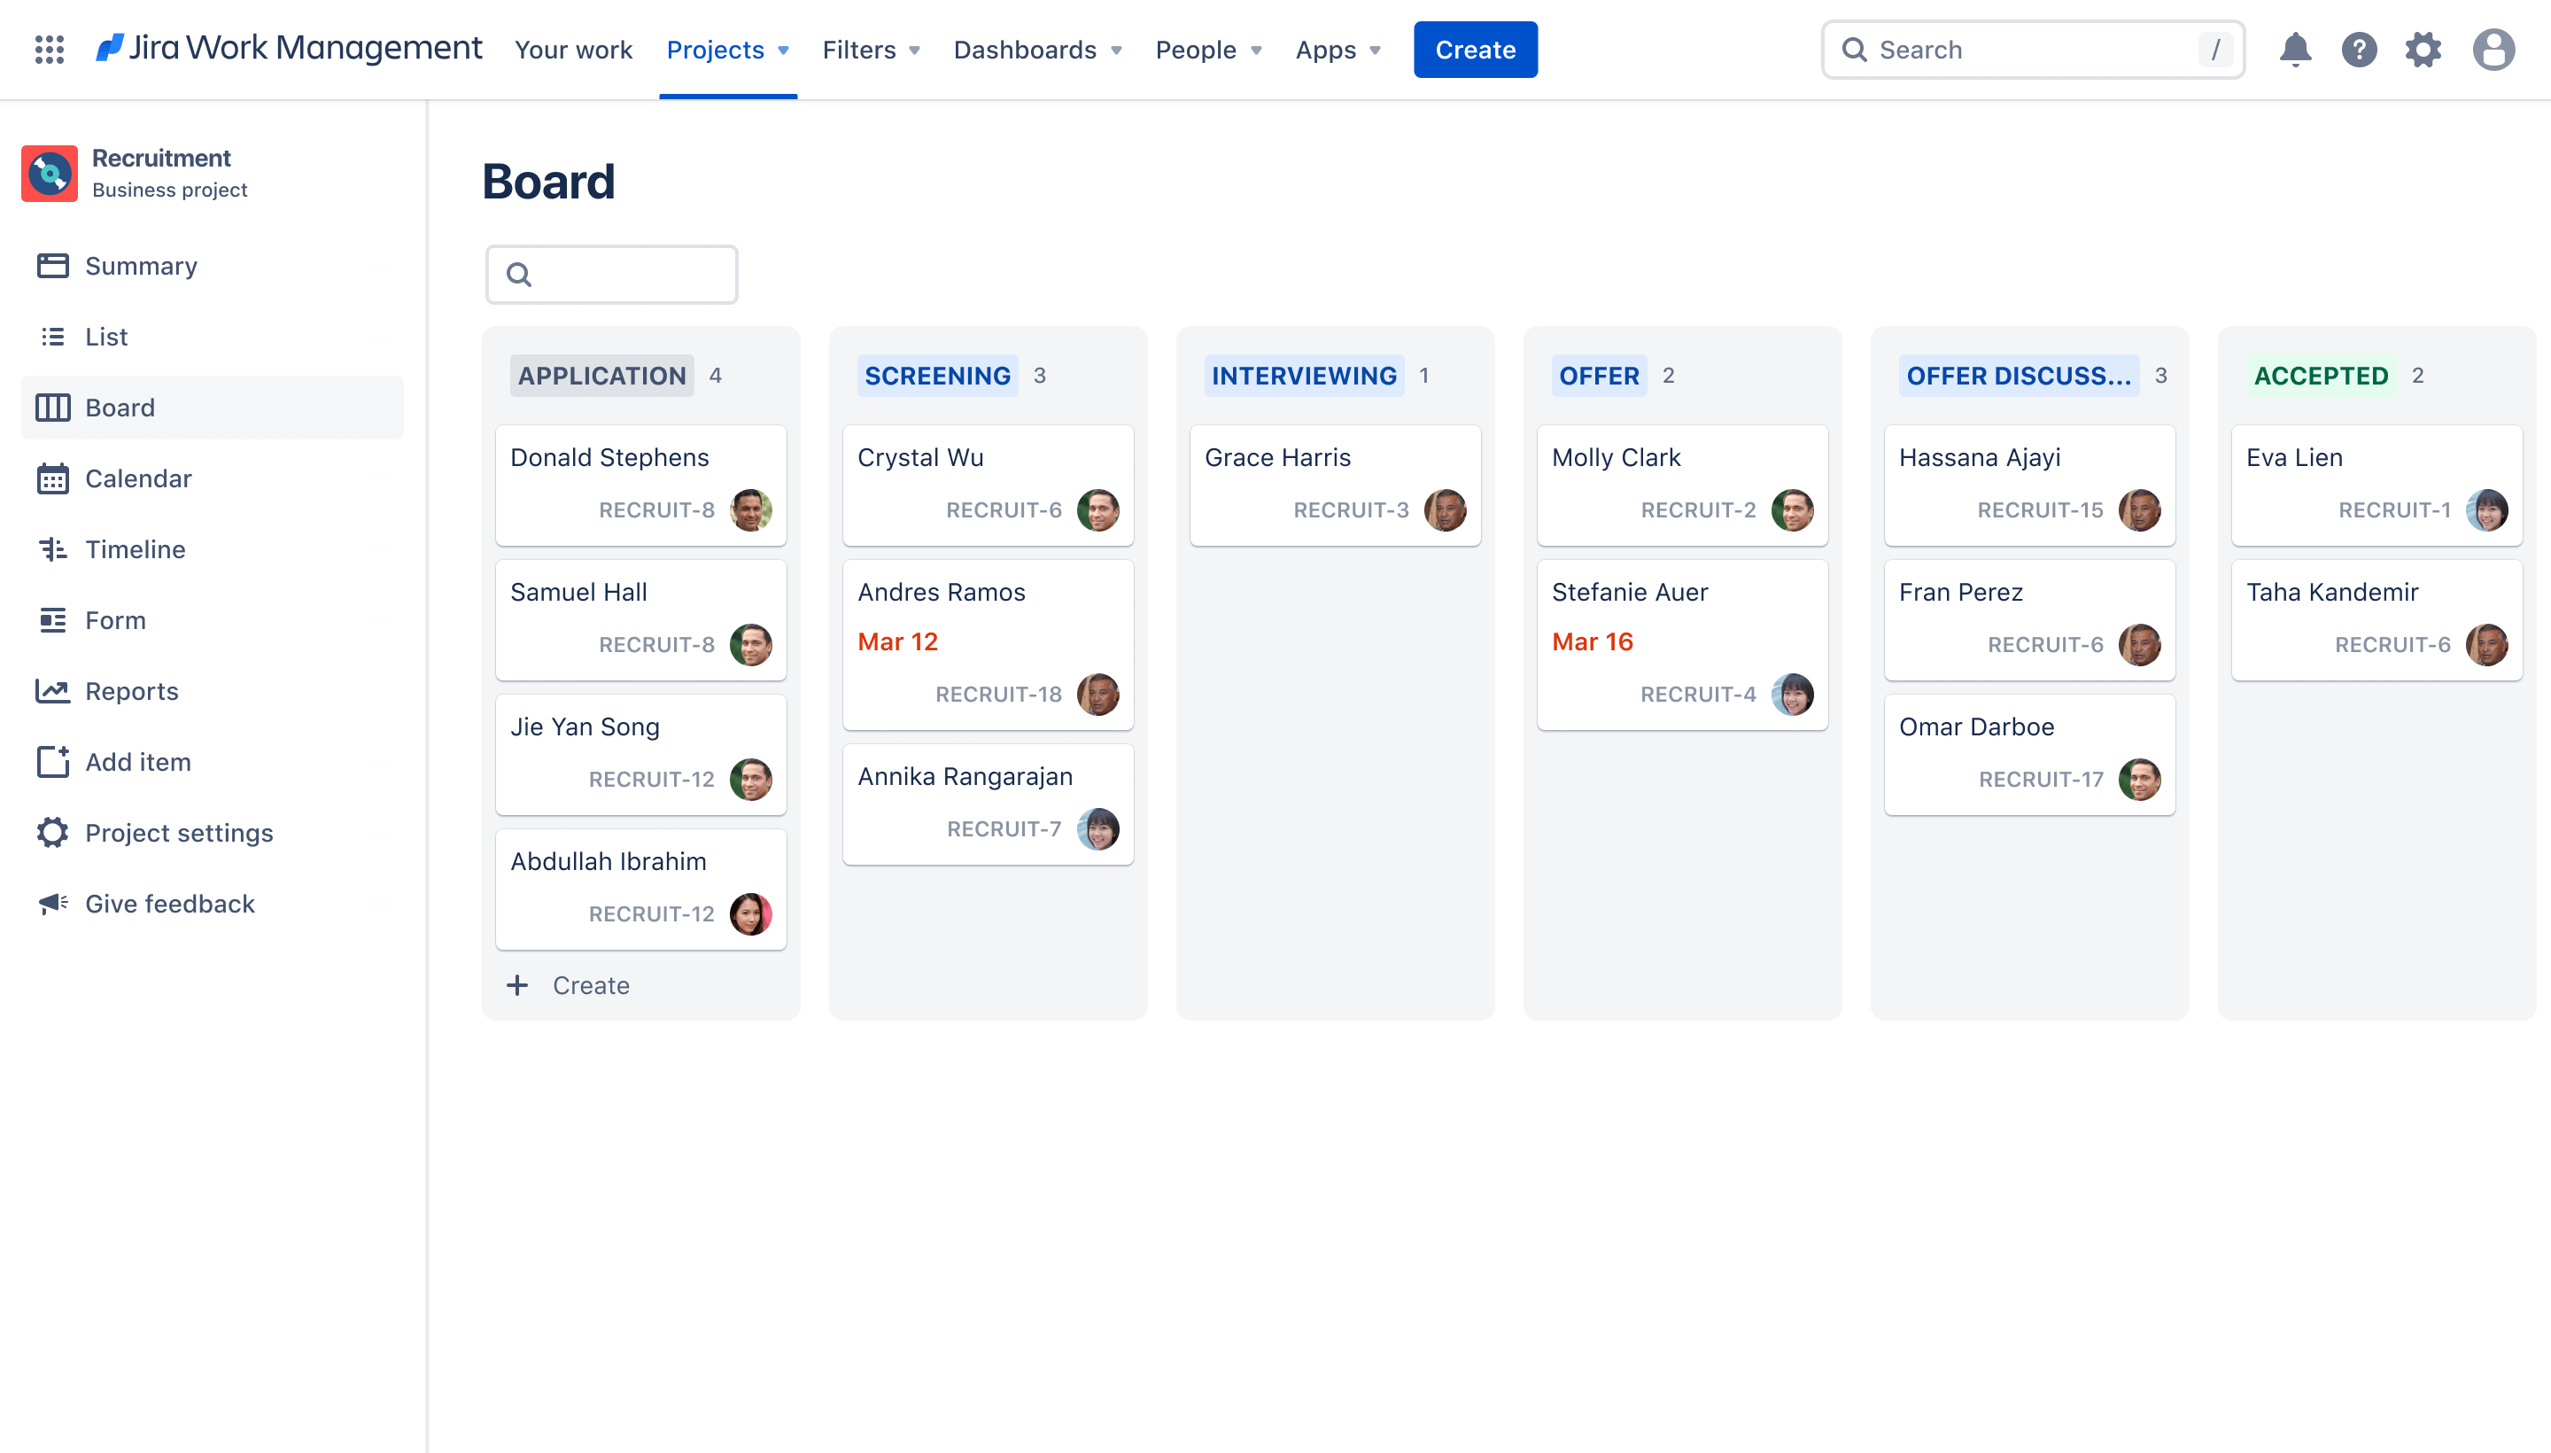
Task: Click Add item in sidebar
Action: point(136,761)
